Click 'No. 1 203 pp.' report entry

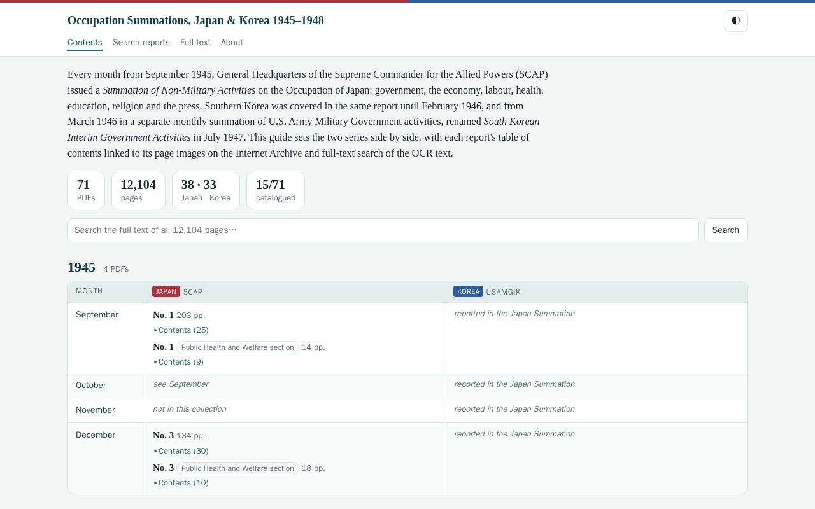179,315
